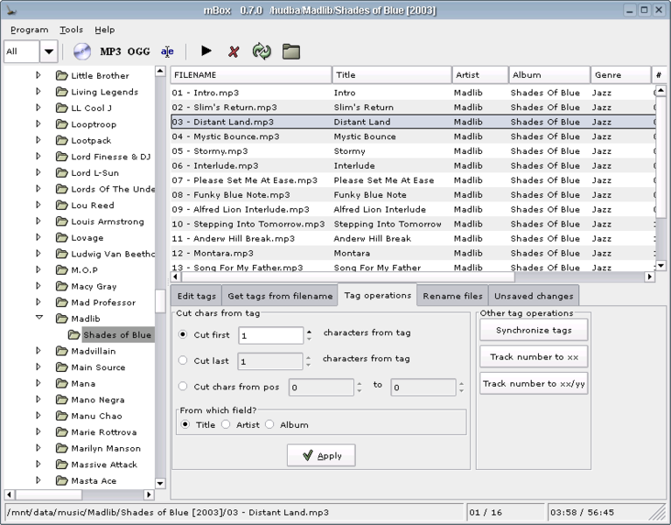Click the Macy Gray folder icon

(x=62, y=286)
